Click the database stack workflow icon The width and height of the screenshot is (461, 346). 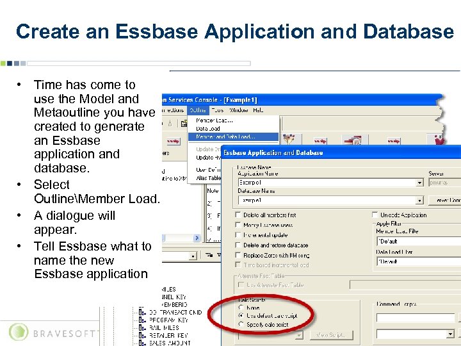point(355,140)
